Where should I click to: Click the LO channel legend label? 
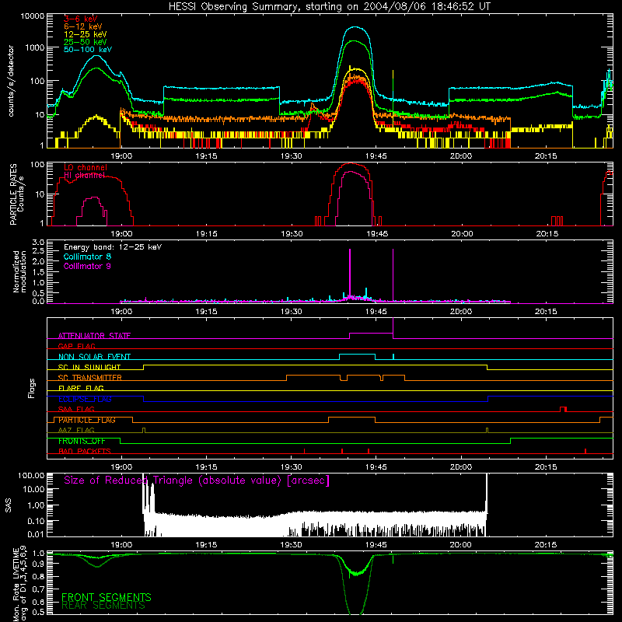point(86,167)
